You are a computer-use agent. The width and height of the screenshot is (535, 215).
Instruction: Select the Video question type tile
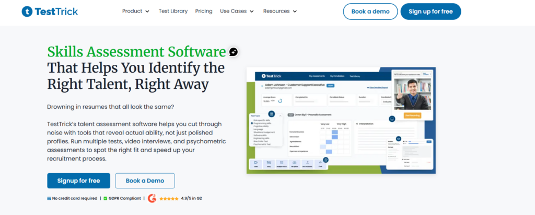(x=255, y=164)
